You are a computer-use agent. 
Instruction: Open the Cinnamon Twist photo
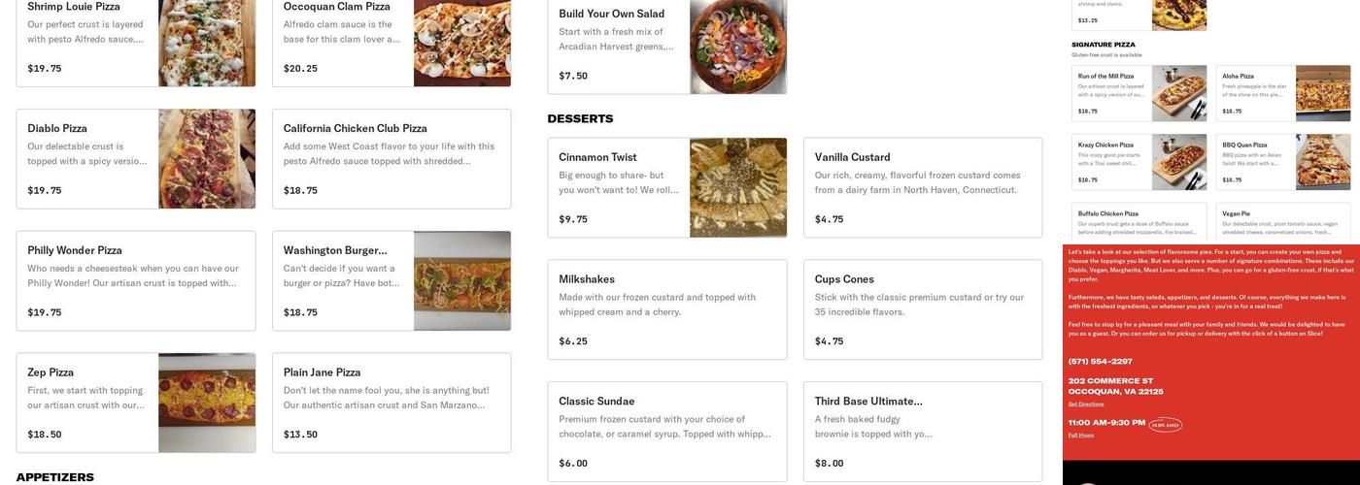(x=738, y=187)
